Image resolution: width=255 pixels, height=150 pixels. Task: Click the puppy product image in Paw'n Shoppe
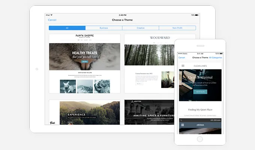coord(67,86)
